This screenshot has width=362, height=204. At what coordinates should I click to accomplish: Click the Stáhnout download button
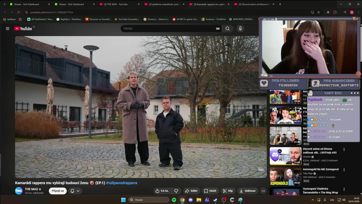pyautogui.click(x=247, y=191)
